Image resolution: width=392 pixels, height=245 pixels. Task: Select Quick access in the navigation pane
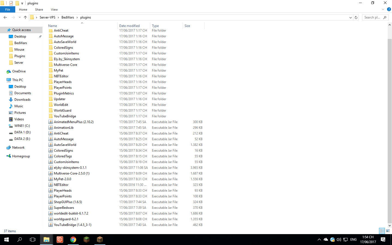click(x=22, y=30)
